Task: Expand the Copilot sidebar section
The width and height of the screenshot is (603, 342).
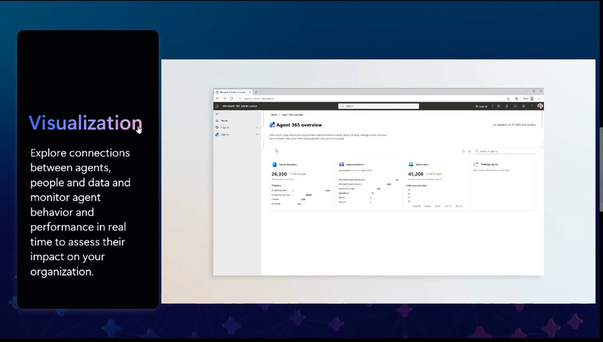Action: tap(257, 128)
